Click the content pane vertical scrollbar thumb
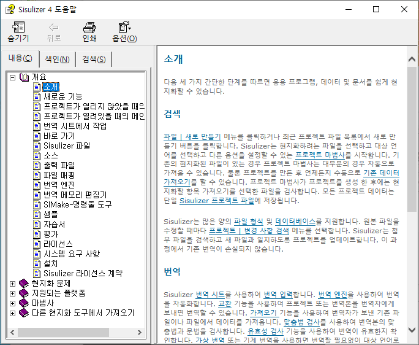The image size is (419, 345). [412, 139]
